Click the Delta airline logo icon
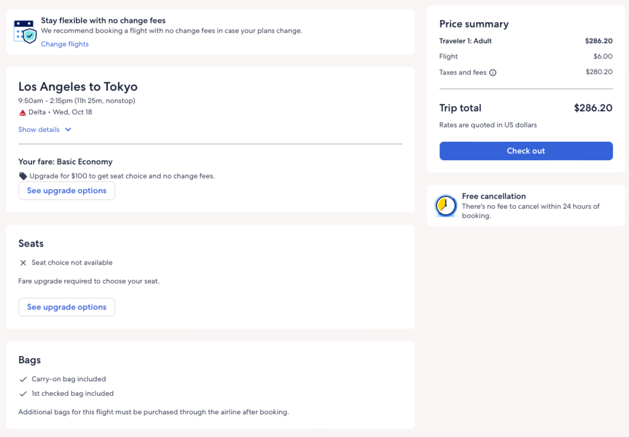629x437 pixels. pyautogui.click(x=23, y=112)
